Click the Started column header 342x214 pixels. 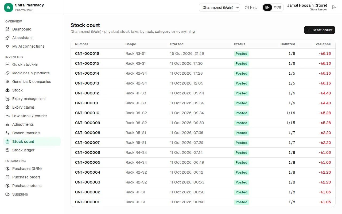point(177,44)
